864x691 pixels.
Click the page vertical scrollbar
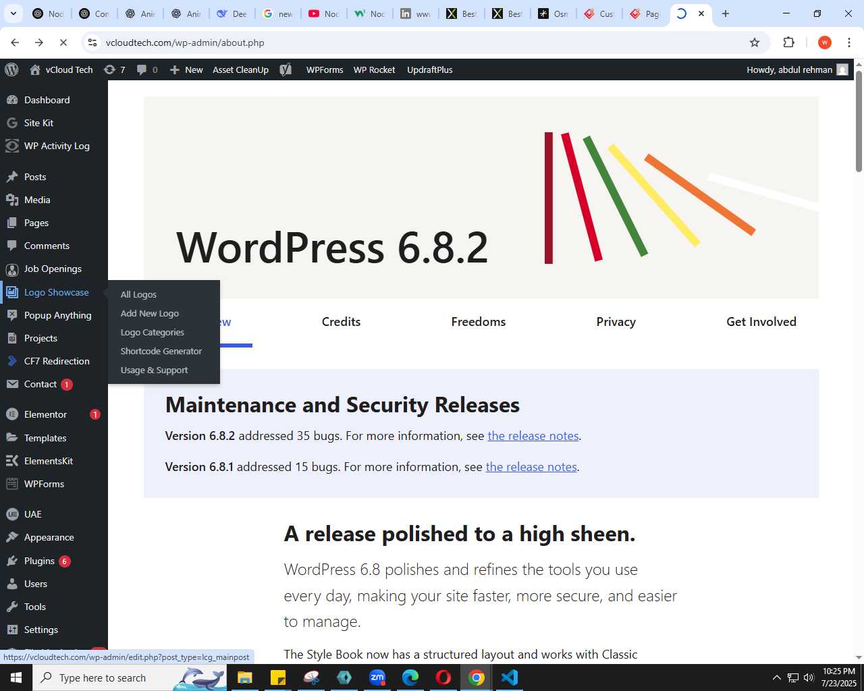point(859,121)
